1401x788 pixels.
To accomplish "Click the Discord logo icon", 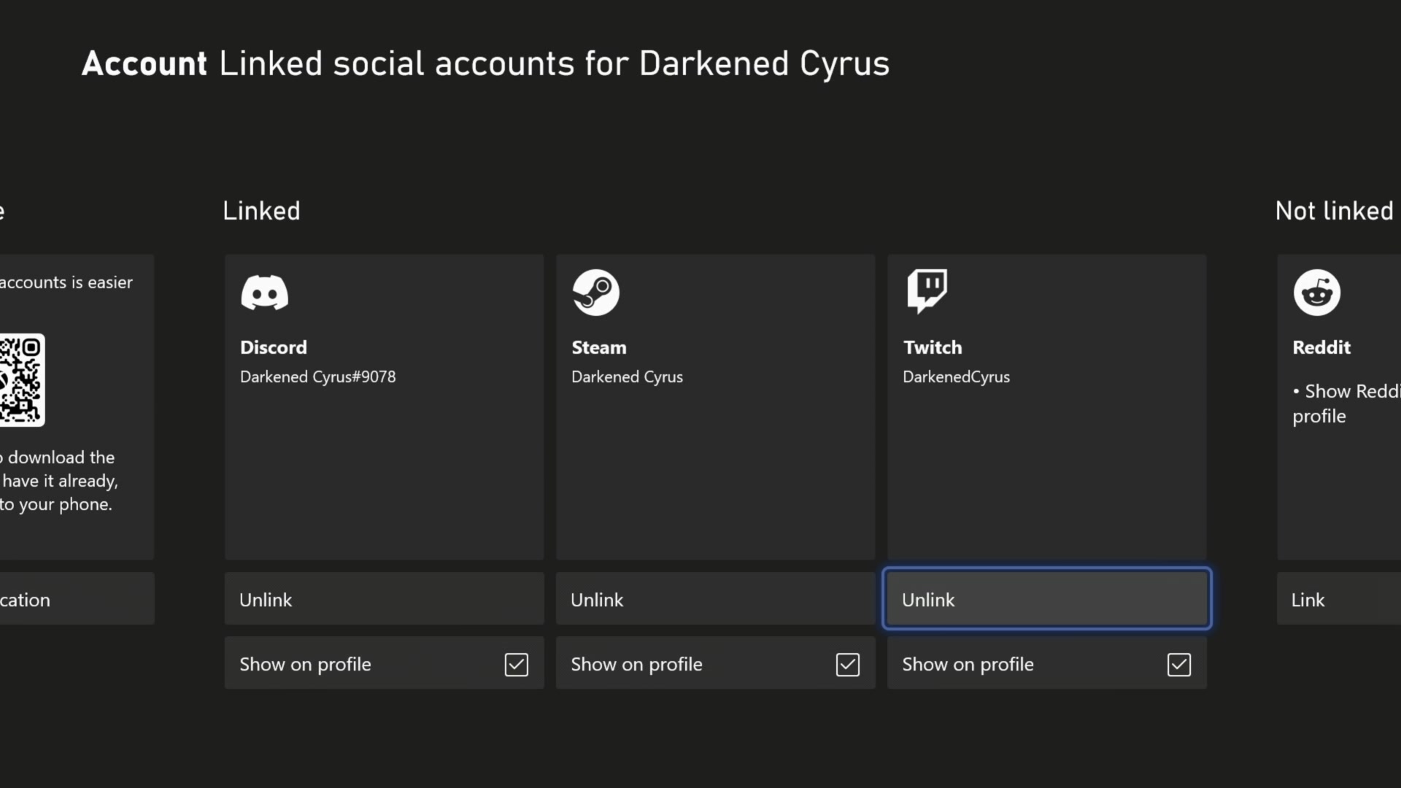I will [264, 293].
